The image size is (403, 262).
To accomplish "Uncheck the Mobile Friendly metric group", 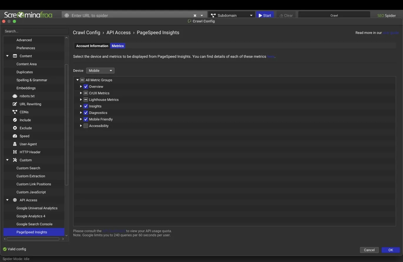I will pos(86,119).
